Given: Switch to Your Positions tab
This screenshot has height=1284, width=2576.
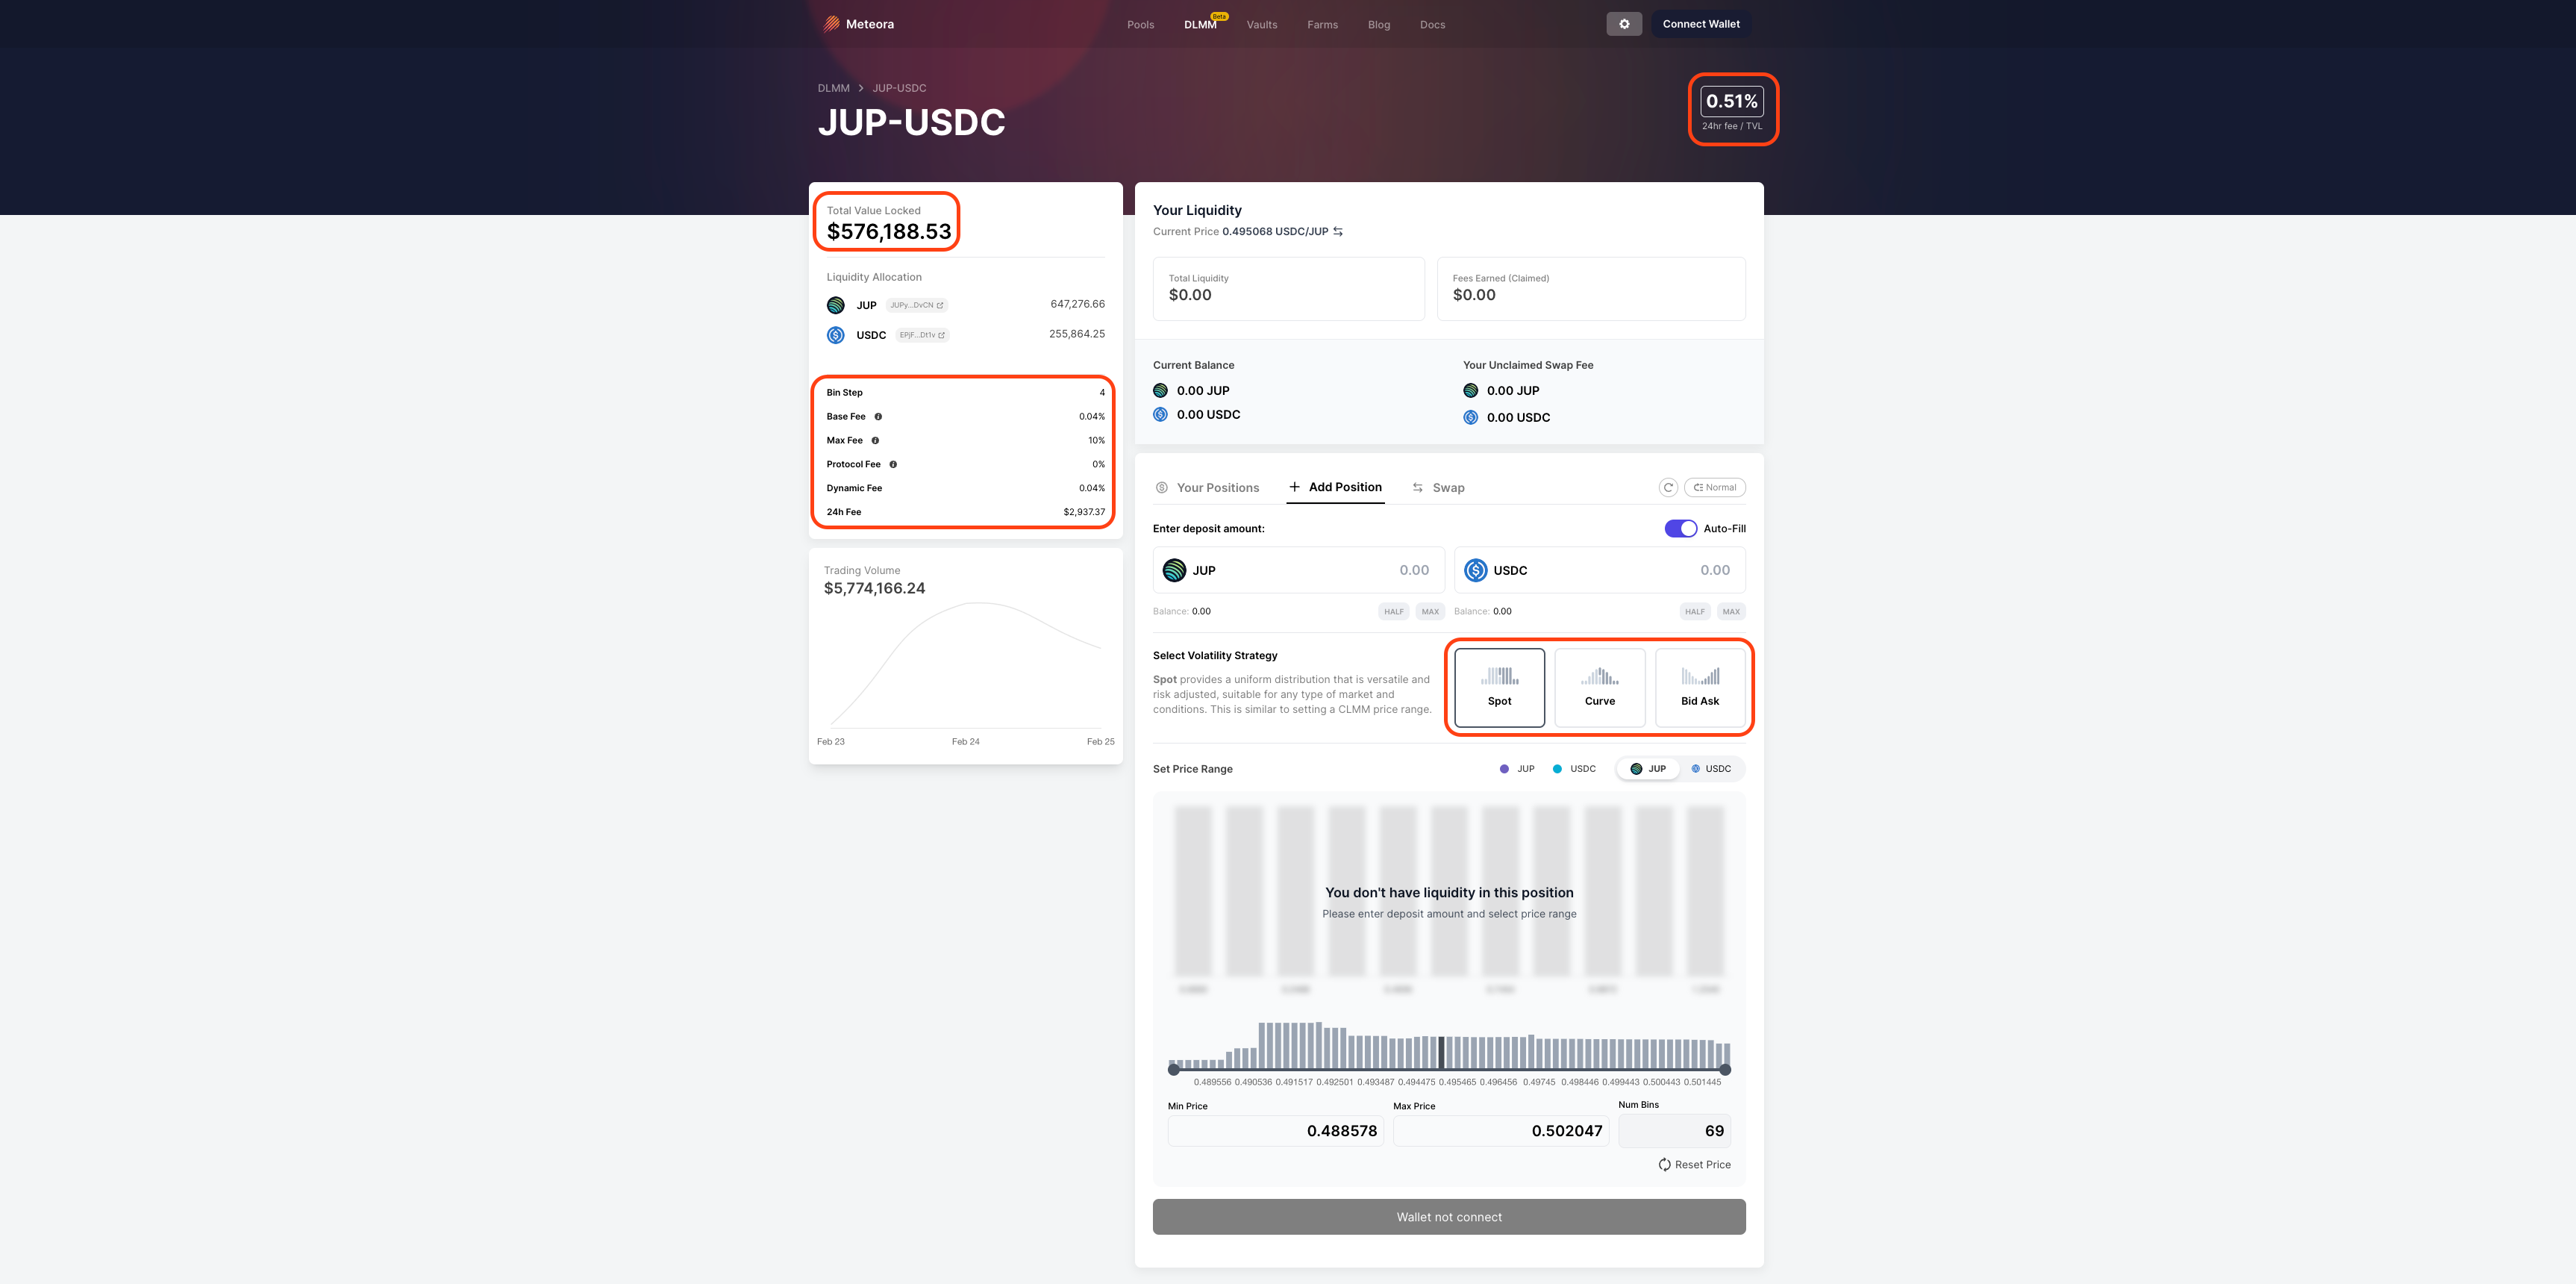Looking at the screenshot, I should click(x=1207, y=488).
